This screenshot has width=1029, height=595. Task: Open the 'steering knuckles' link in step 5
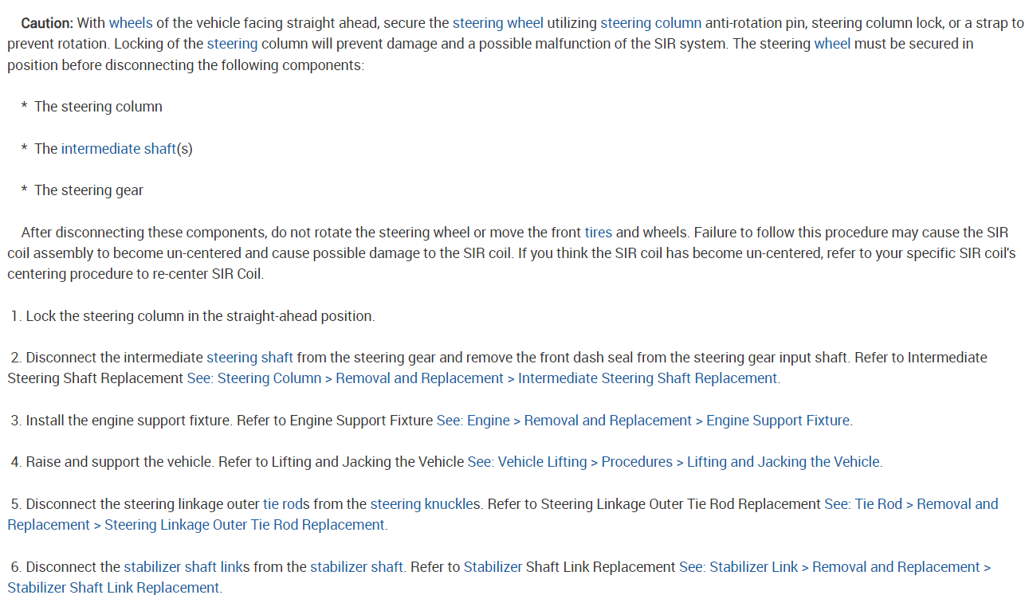(x=425, y=504)
